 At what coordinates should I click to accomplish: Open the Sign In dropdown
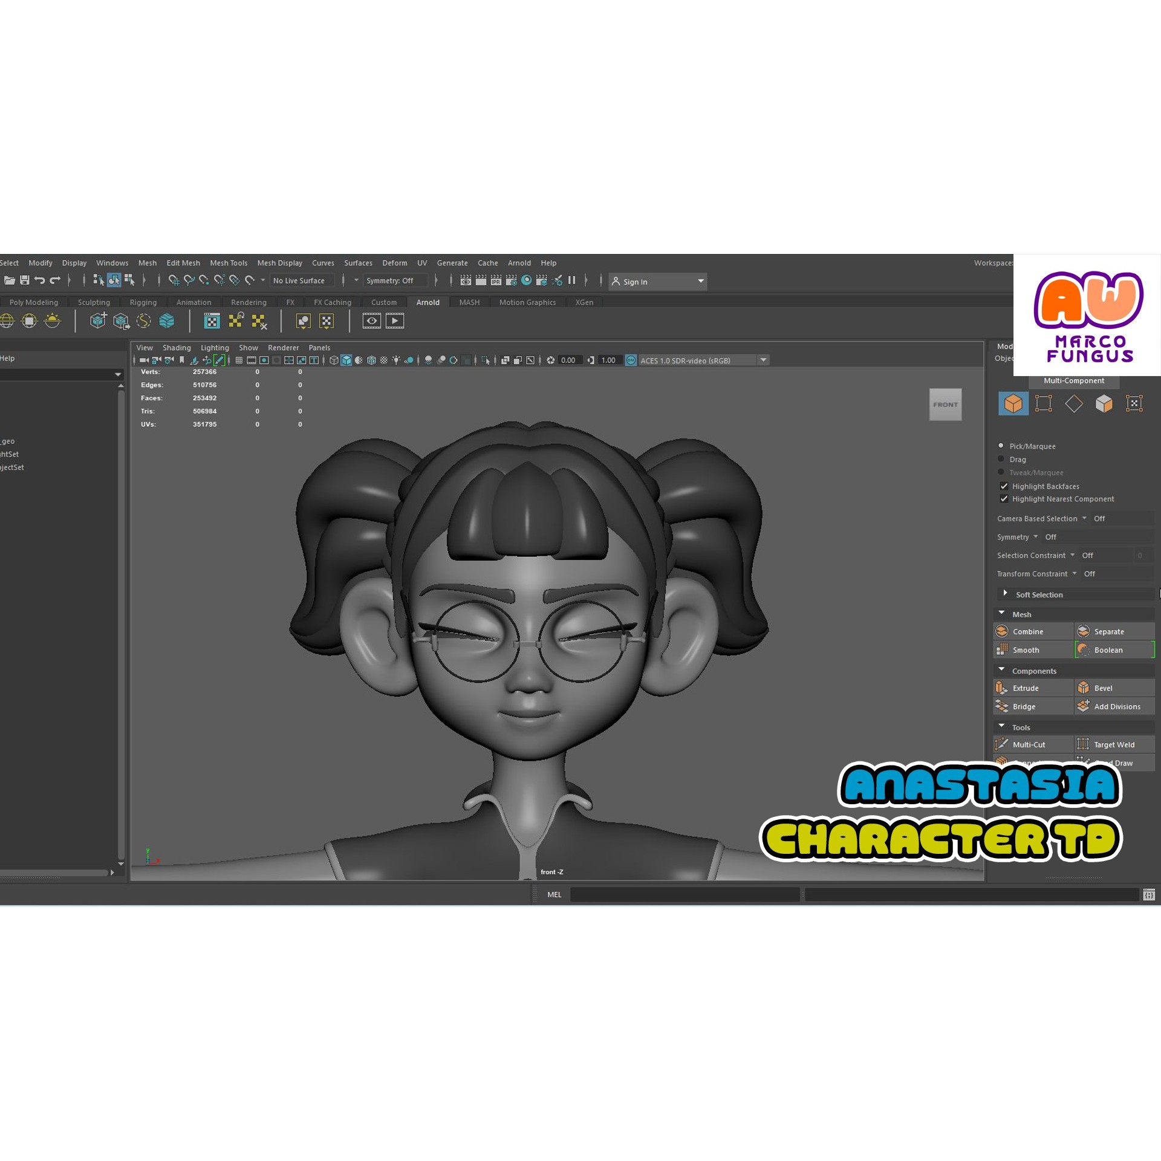658,282
